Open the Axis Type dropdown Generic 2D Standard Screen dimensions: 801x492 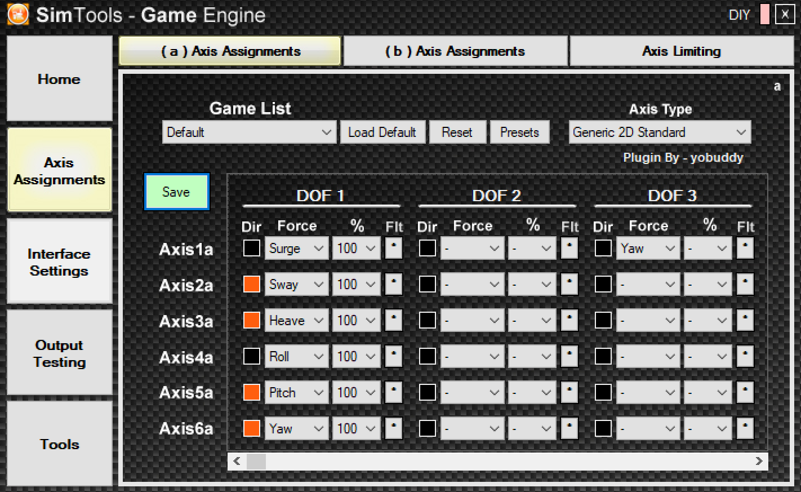(660, 132)
